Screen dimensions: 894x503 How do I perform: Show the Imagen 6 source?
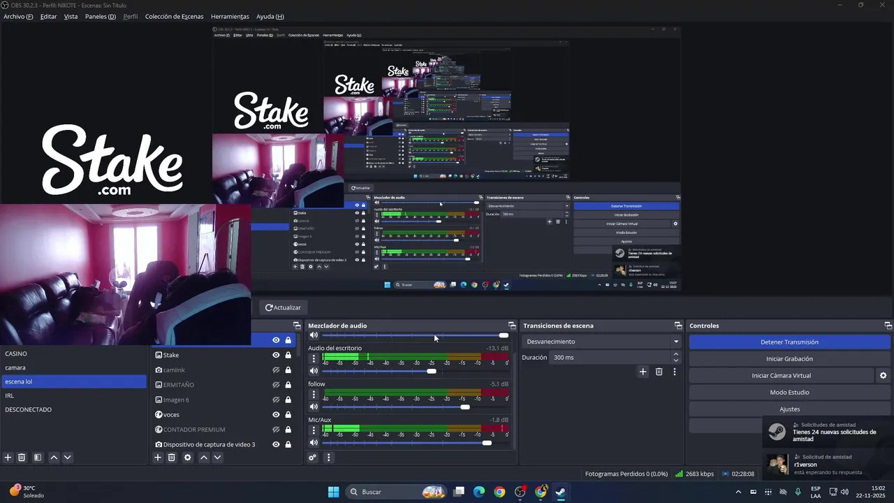click(x=276, y=400)
